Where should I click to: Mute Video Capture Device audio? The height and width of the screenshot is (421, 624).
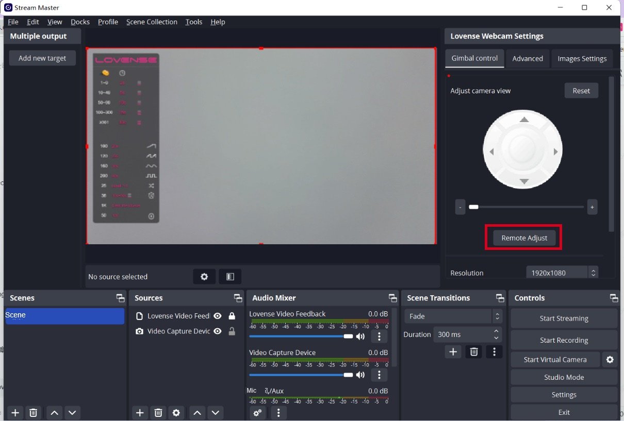point(360,375)
